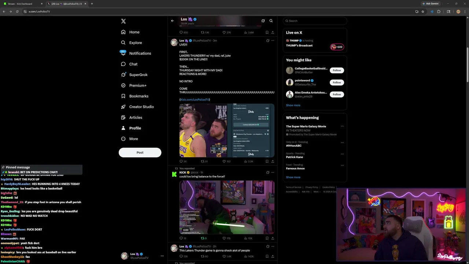Go to the X logo home

[123, 21]
